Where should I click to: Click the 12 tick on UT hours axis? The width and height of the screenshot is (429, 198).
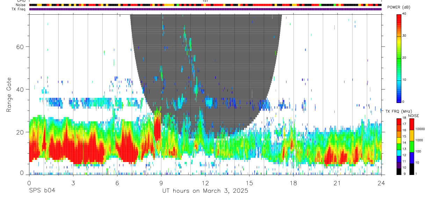[x=205, y=183]
